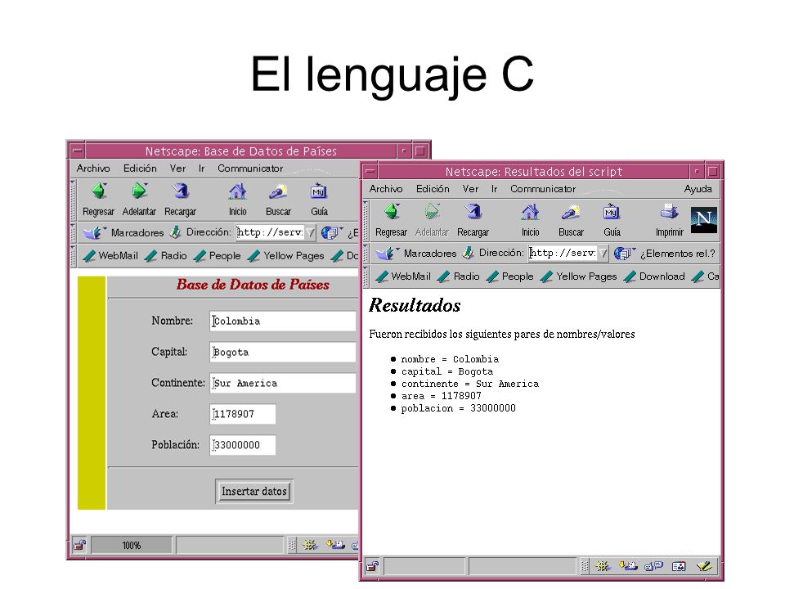Click Regresar in the Resultados window
Screen dimensions: 785x589
pyautogui.click(x=392, y=220)
